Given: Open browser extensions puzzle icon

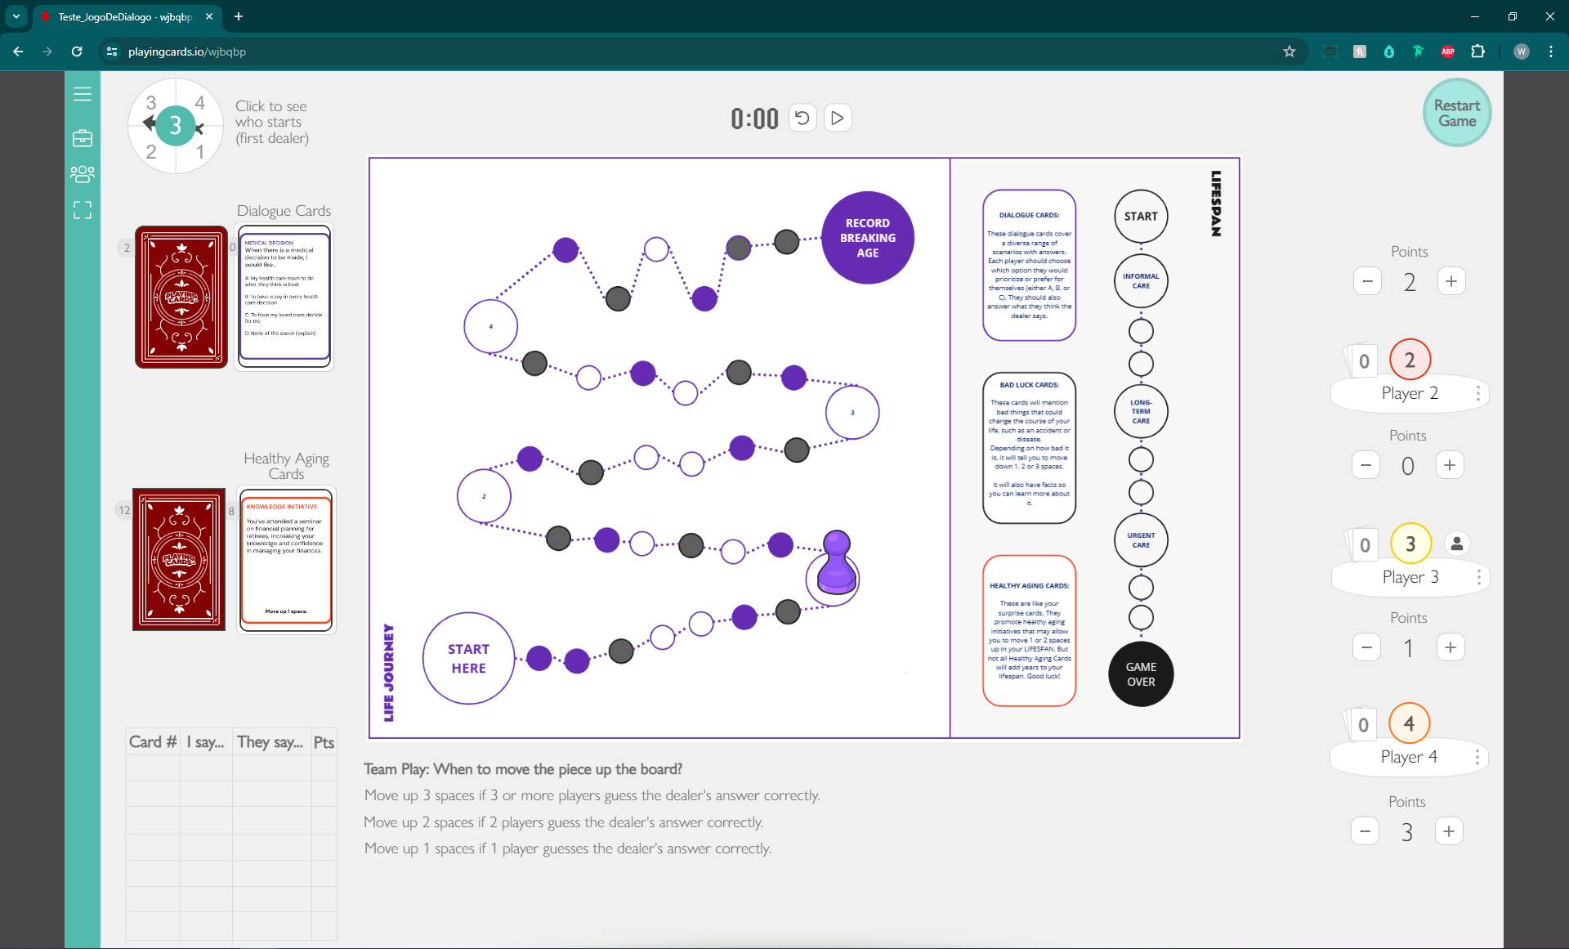Looking at the screenshot, I should point(1477,51).
